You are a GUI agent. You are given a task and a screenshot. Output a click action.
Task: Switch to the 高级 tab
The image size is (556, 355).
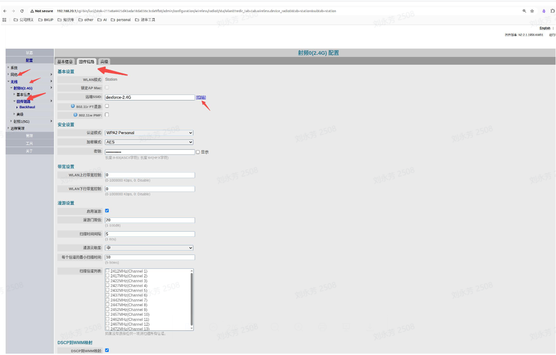pos(104,62)
